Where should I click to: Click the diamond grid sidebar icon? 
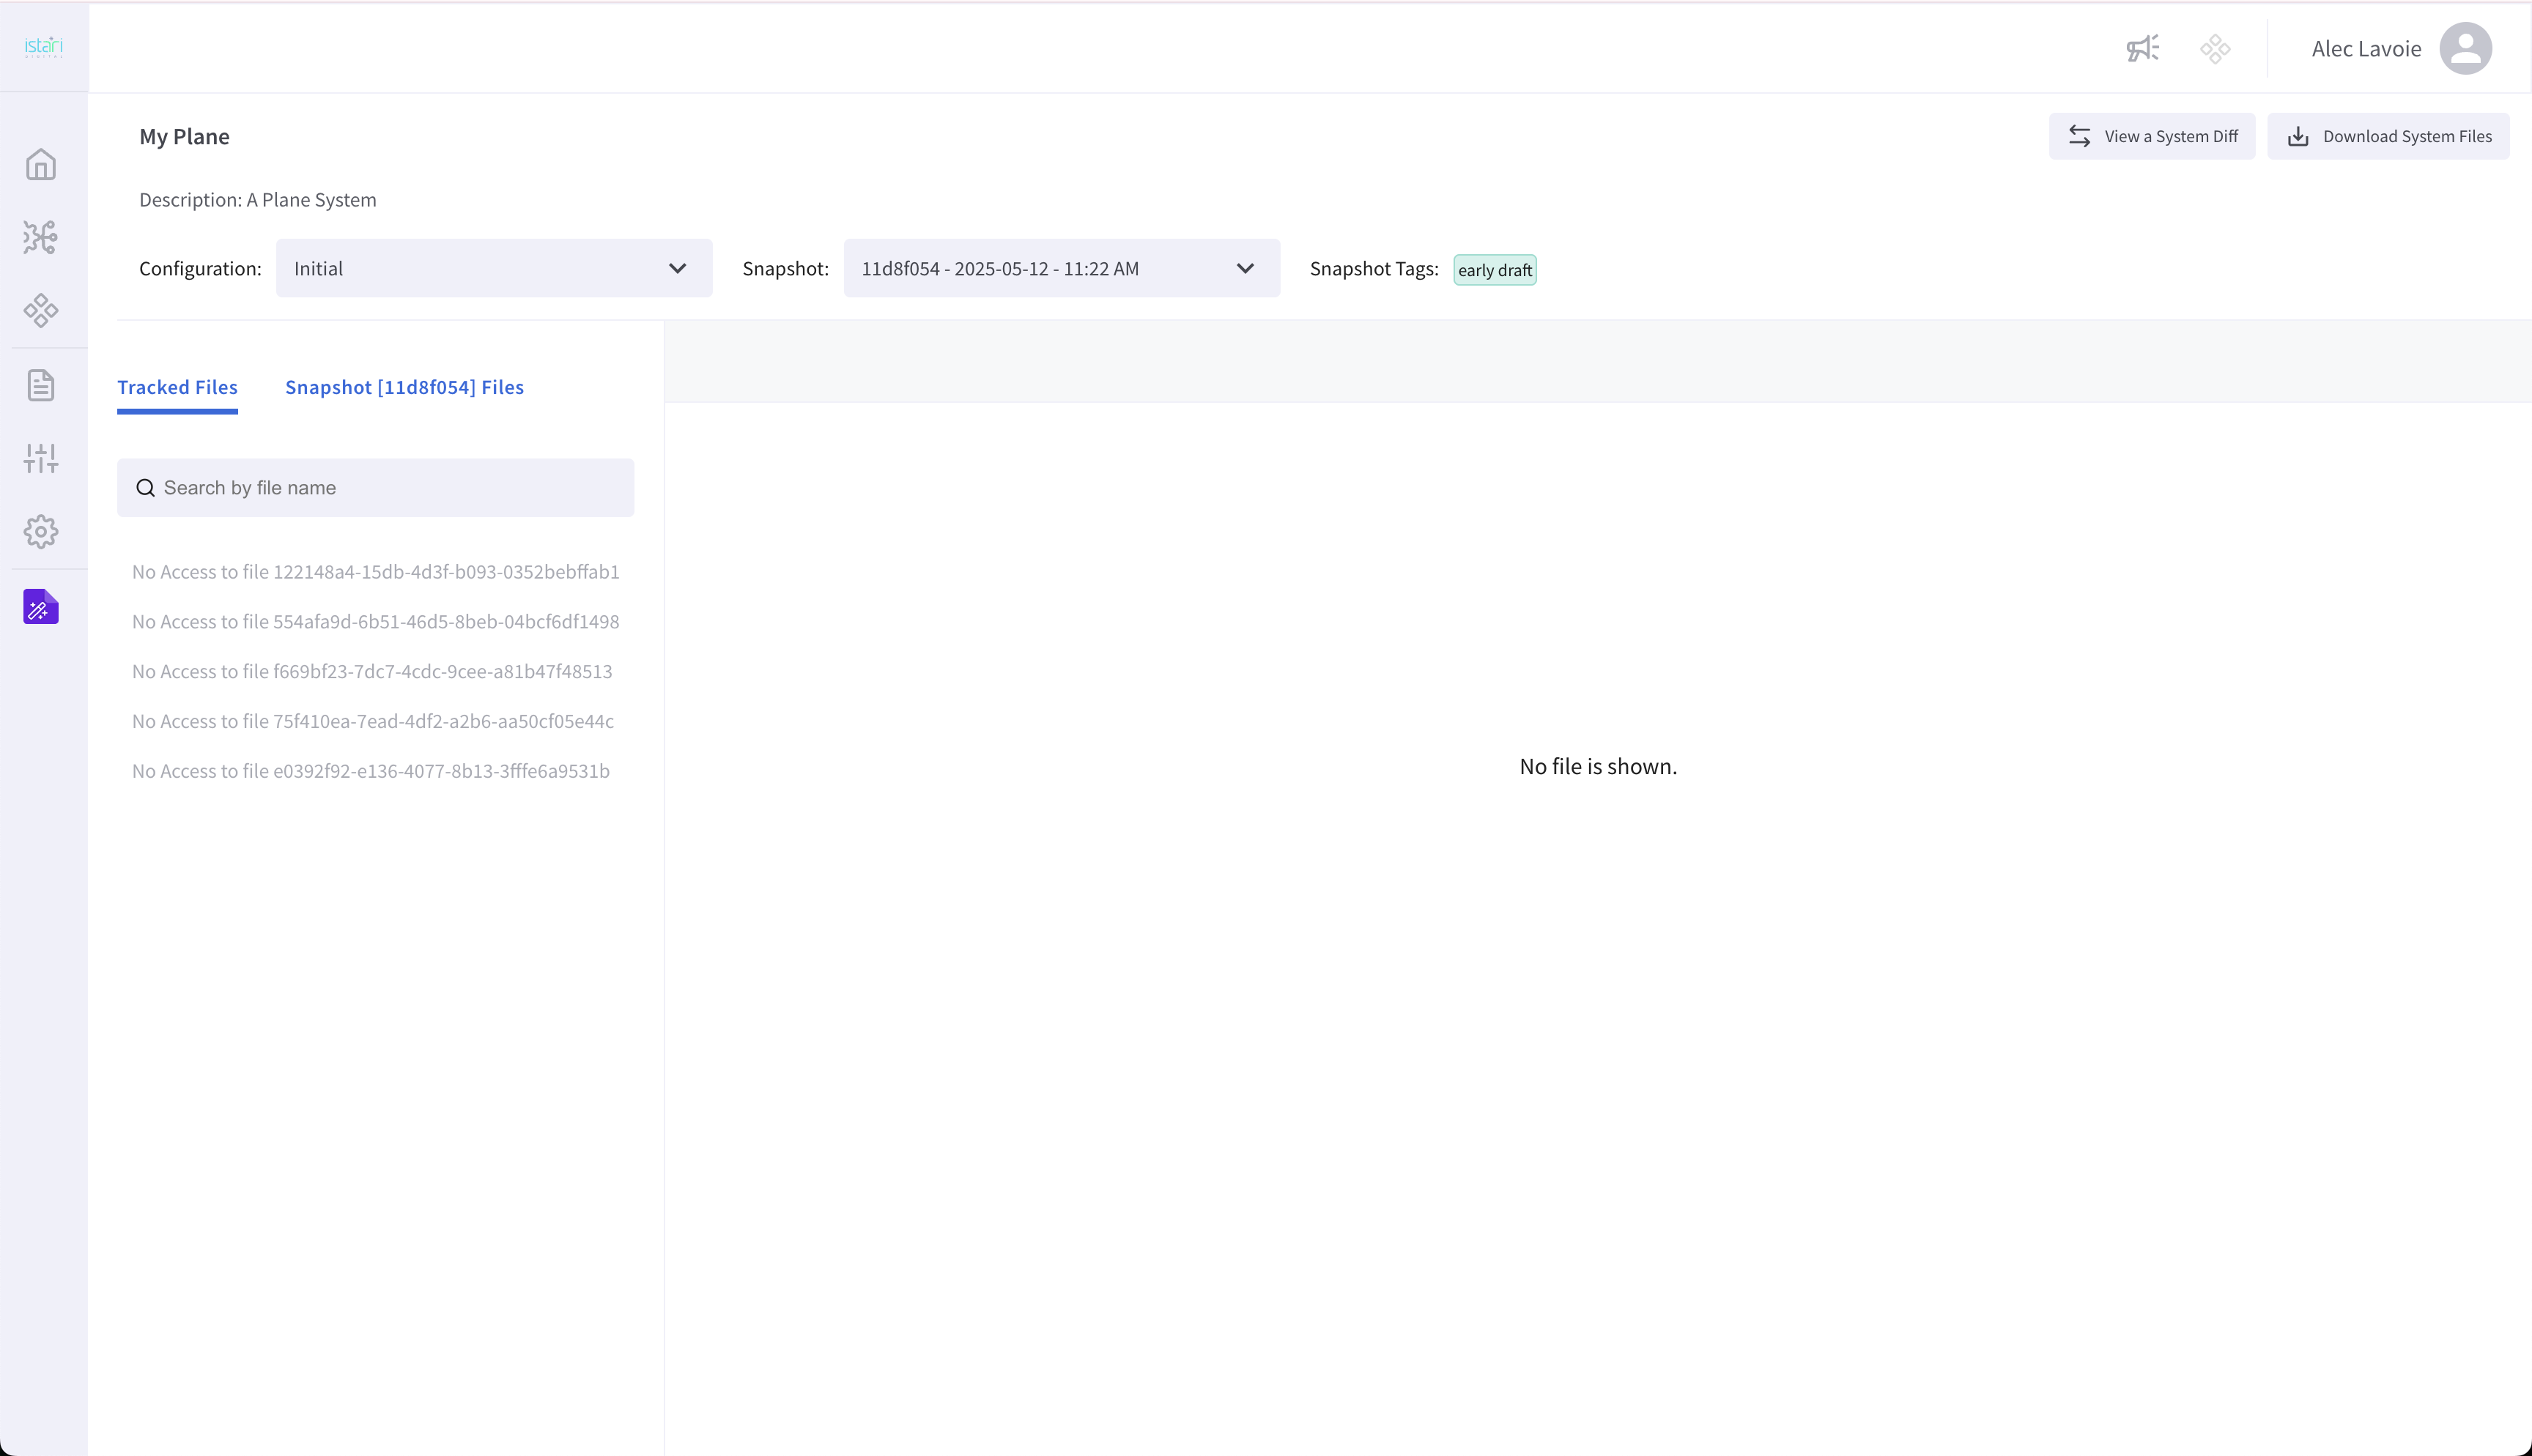[x=41, y=310]
